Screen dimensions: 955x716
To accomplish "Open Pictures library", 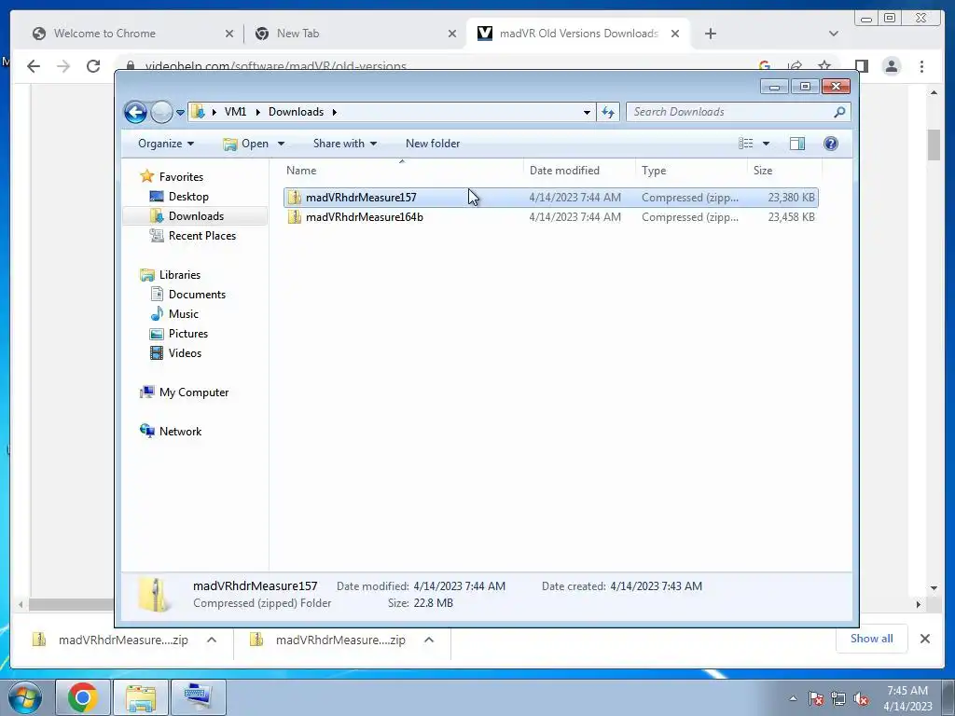I will (x=188, y=334).
